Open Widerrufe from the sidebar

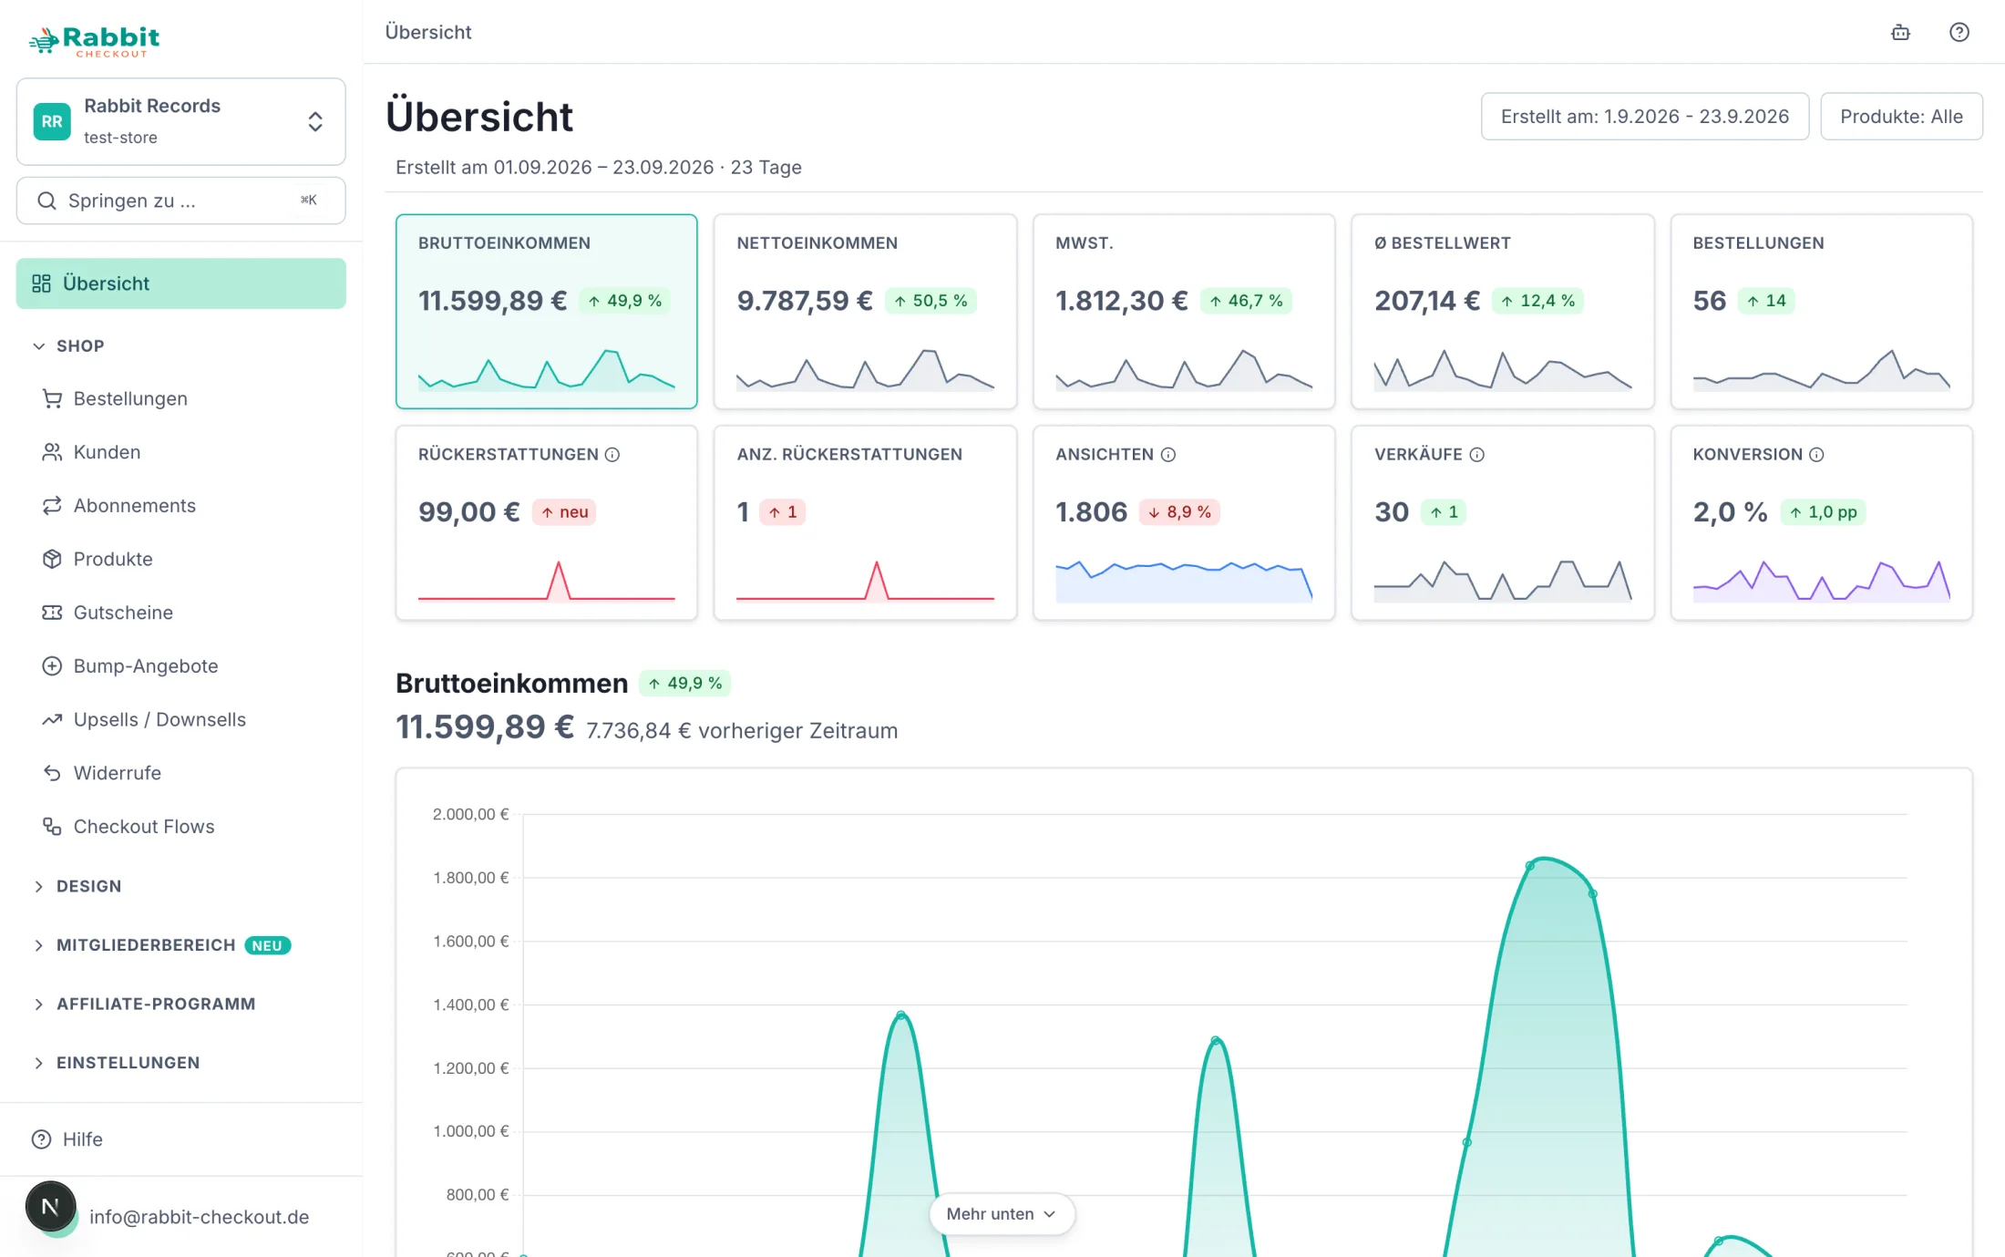point(180,773)
